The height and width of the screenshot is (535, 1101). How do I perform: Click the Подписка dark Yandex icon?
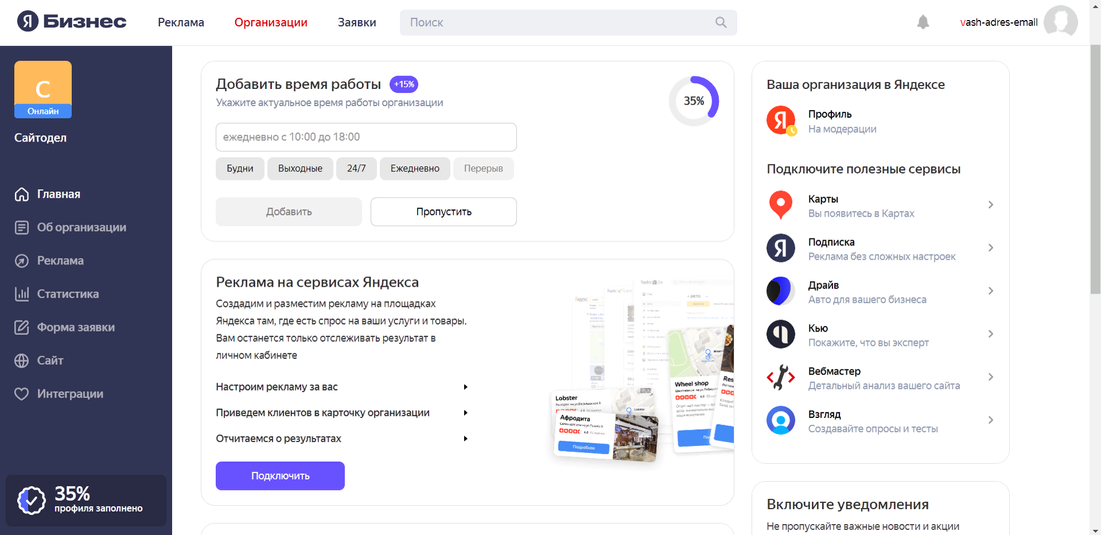point(781,248)
